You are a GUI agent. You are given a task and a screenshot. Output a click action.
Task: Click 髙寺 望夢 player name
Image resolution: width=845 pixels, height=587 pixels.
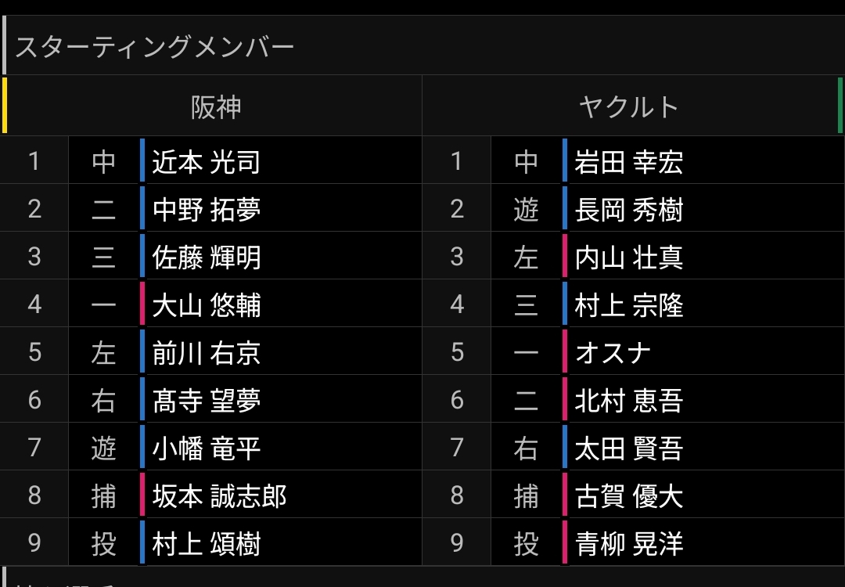[x=207, y=400]
